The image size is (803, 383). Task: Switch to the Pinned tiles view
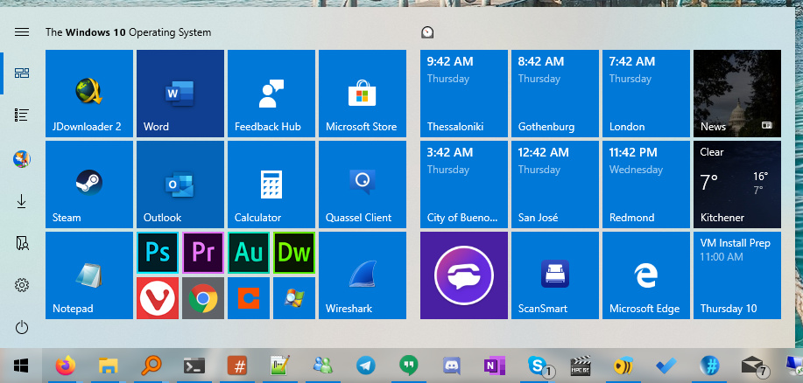(22, 73)
